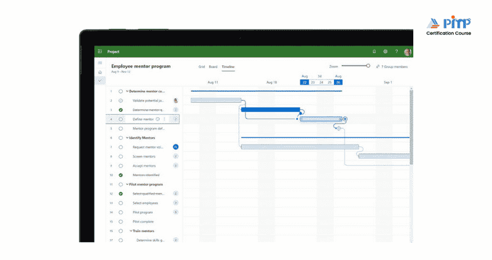Click assignee avatar on Validate potential row
492x260 pixels.
[x=176, y=101]
